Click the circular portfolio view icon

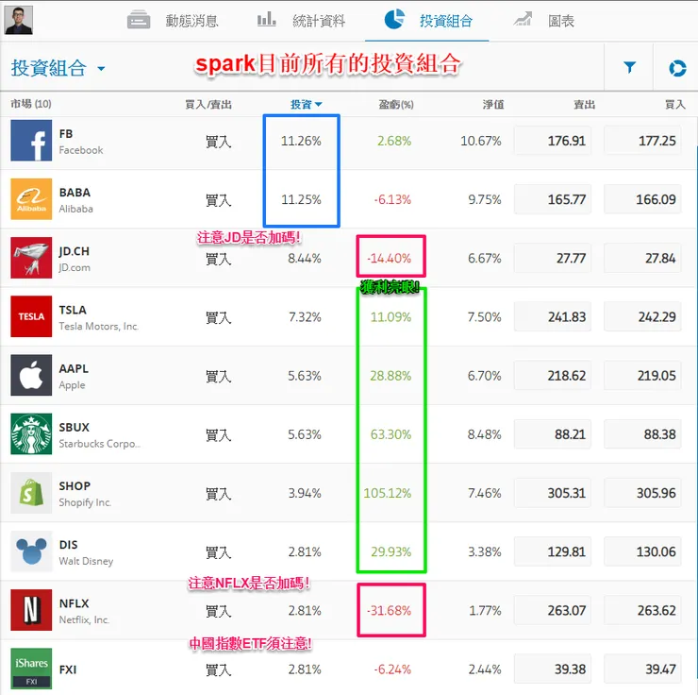(x=677, y=68)
